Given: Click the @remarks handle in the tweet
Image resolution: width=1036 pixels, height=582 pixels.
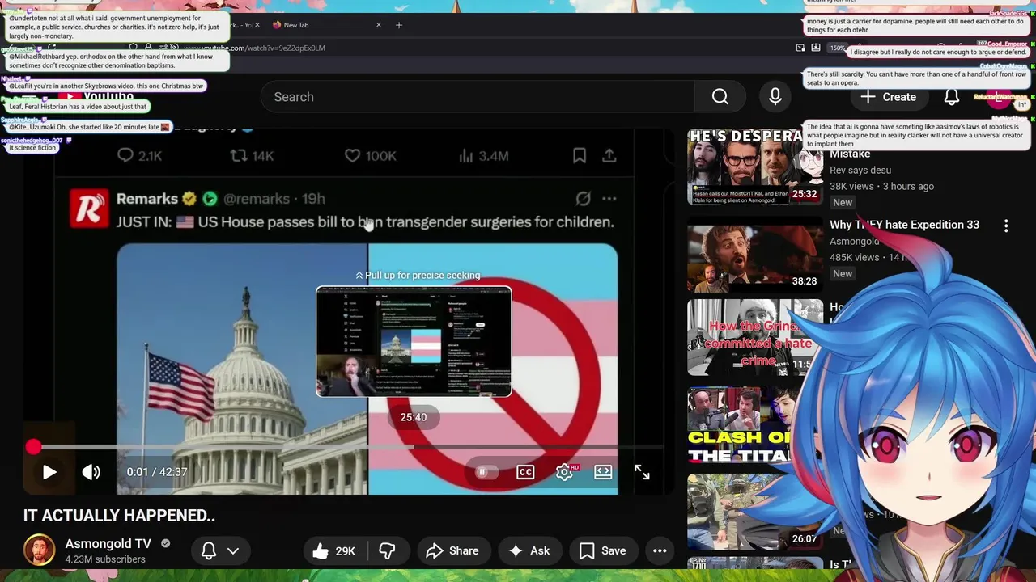Looking at the screenshot, I should tap(256, 199).
